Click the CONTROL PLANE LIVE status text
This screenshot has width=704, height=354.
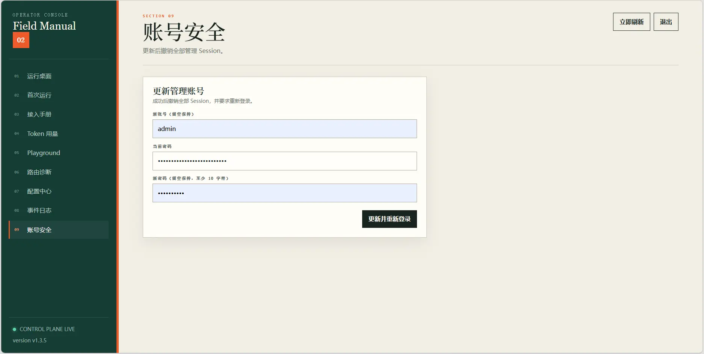[x=47, y=329]
